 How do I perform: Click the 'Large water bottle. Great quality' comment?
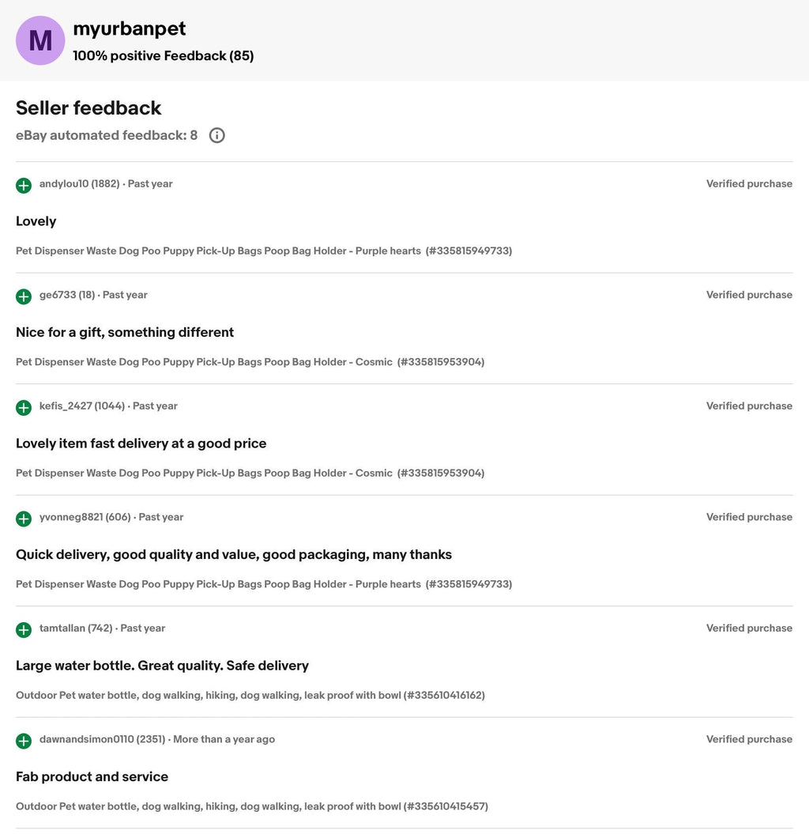(162, 666)
